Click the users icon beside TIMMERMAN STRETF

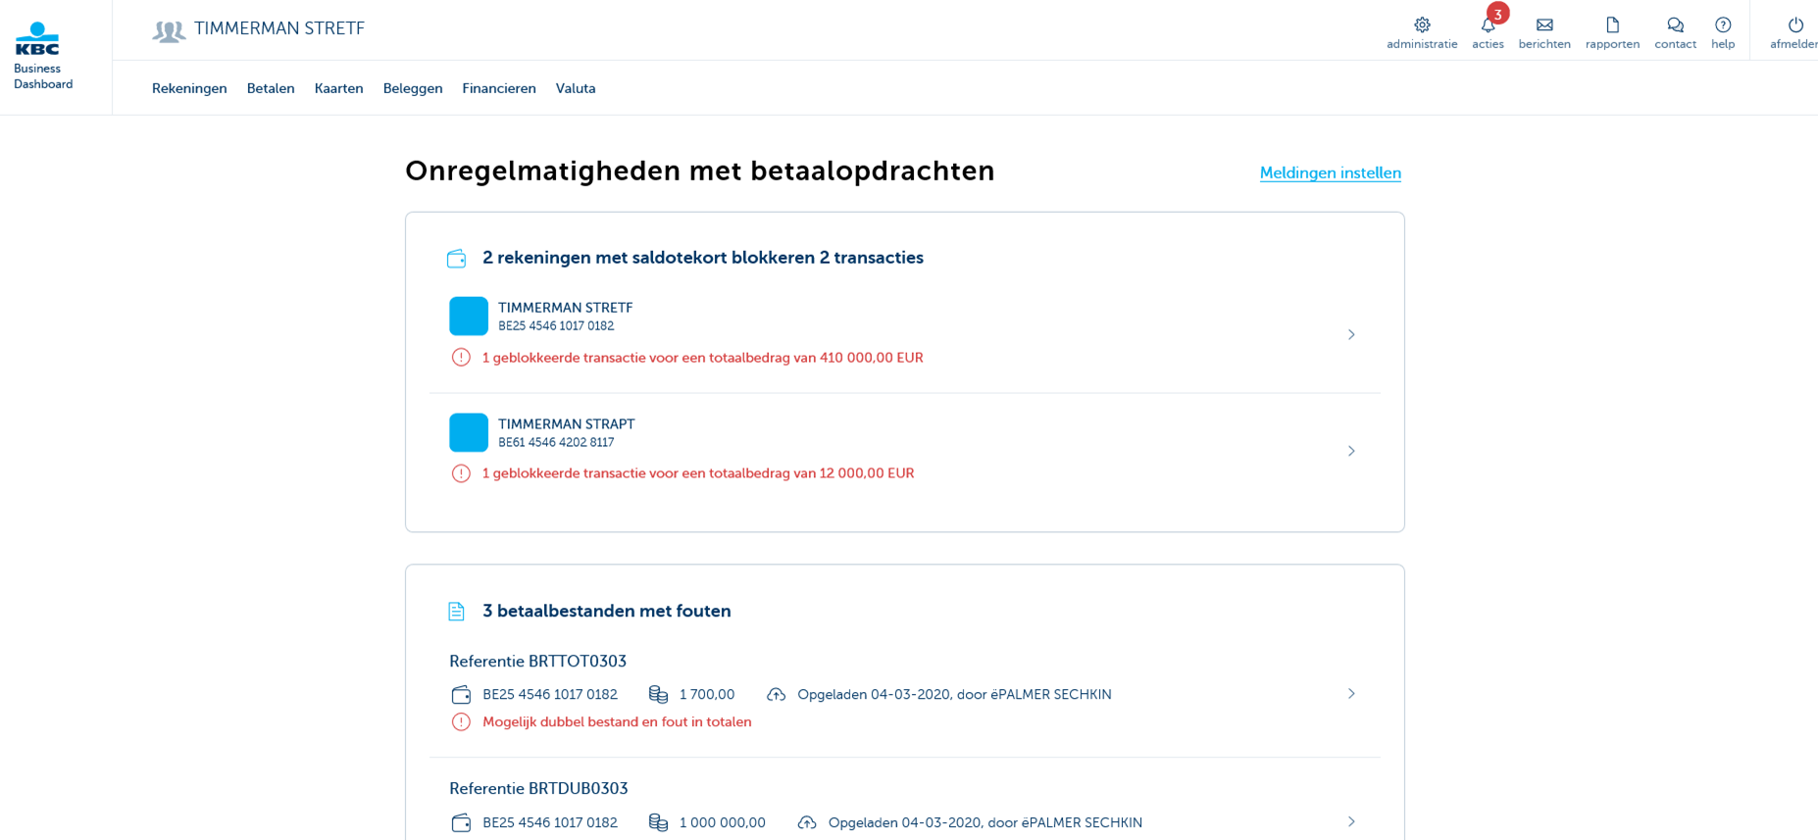(169, 30)
